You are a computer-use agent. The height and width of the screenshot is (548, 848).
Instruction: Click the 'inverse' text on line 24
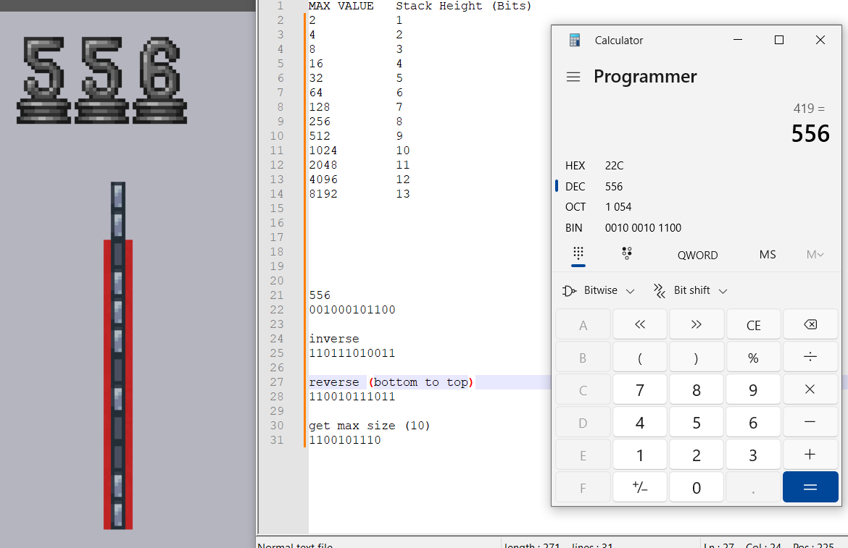(x=333, y=339)
